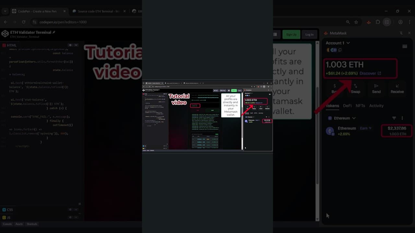415x233 pixels.
Task: Open Console in enlarged CodePen footer
Action: coord(7,224)
